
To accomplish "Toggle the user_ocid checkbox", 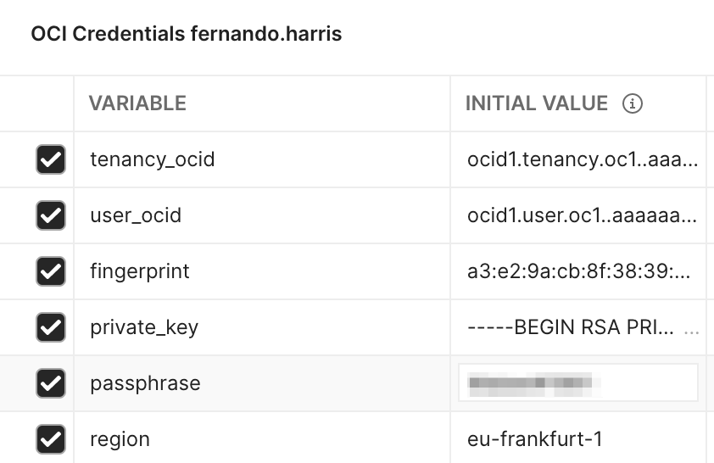I will click(51, 215).
